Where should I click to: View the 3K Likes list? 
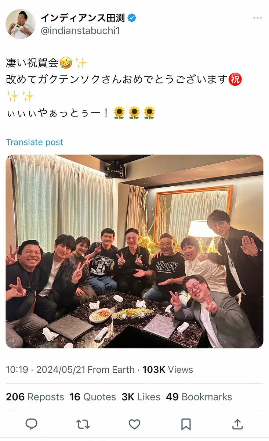tap(141, 397)
